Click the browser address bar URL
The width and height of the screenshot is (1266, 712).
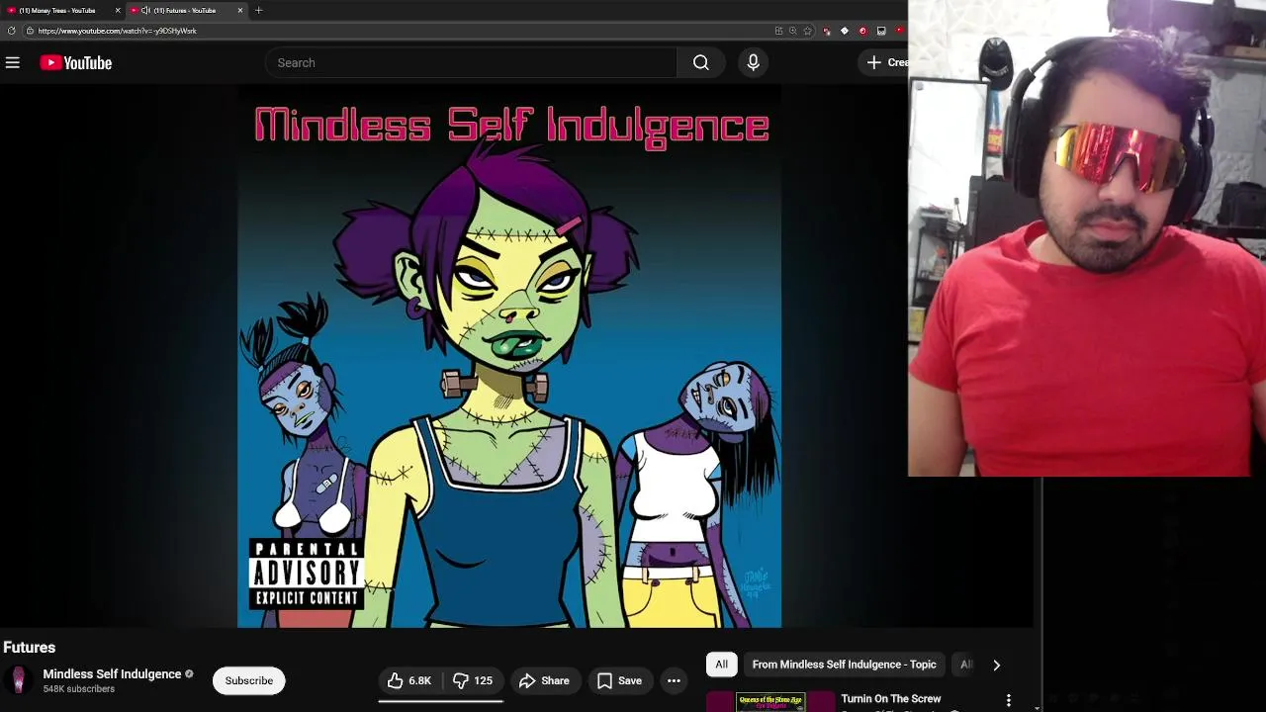click(117, 31)
